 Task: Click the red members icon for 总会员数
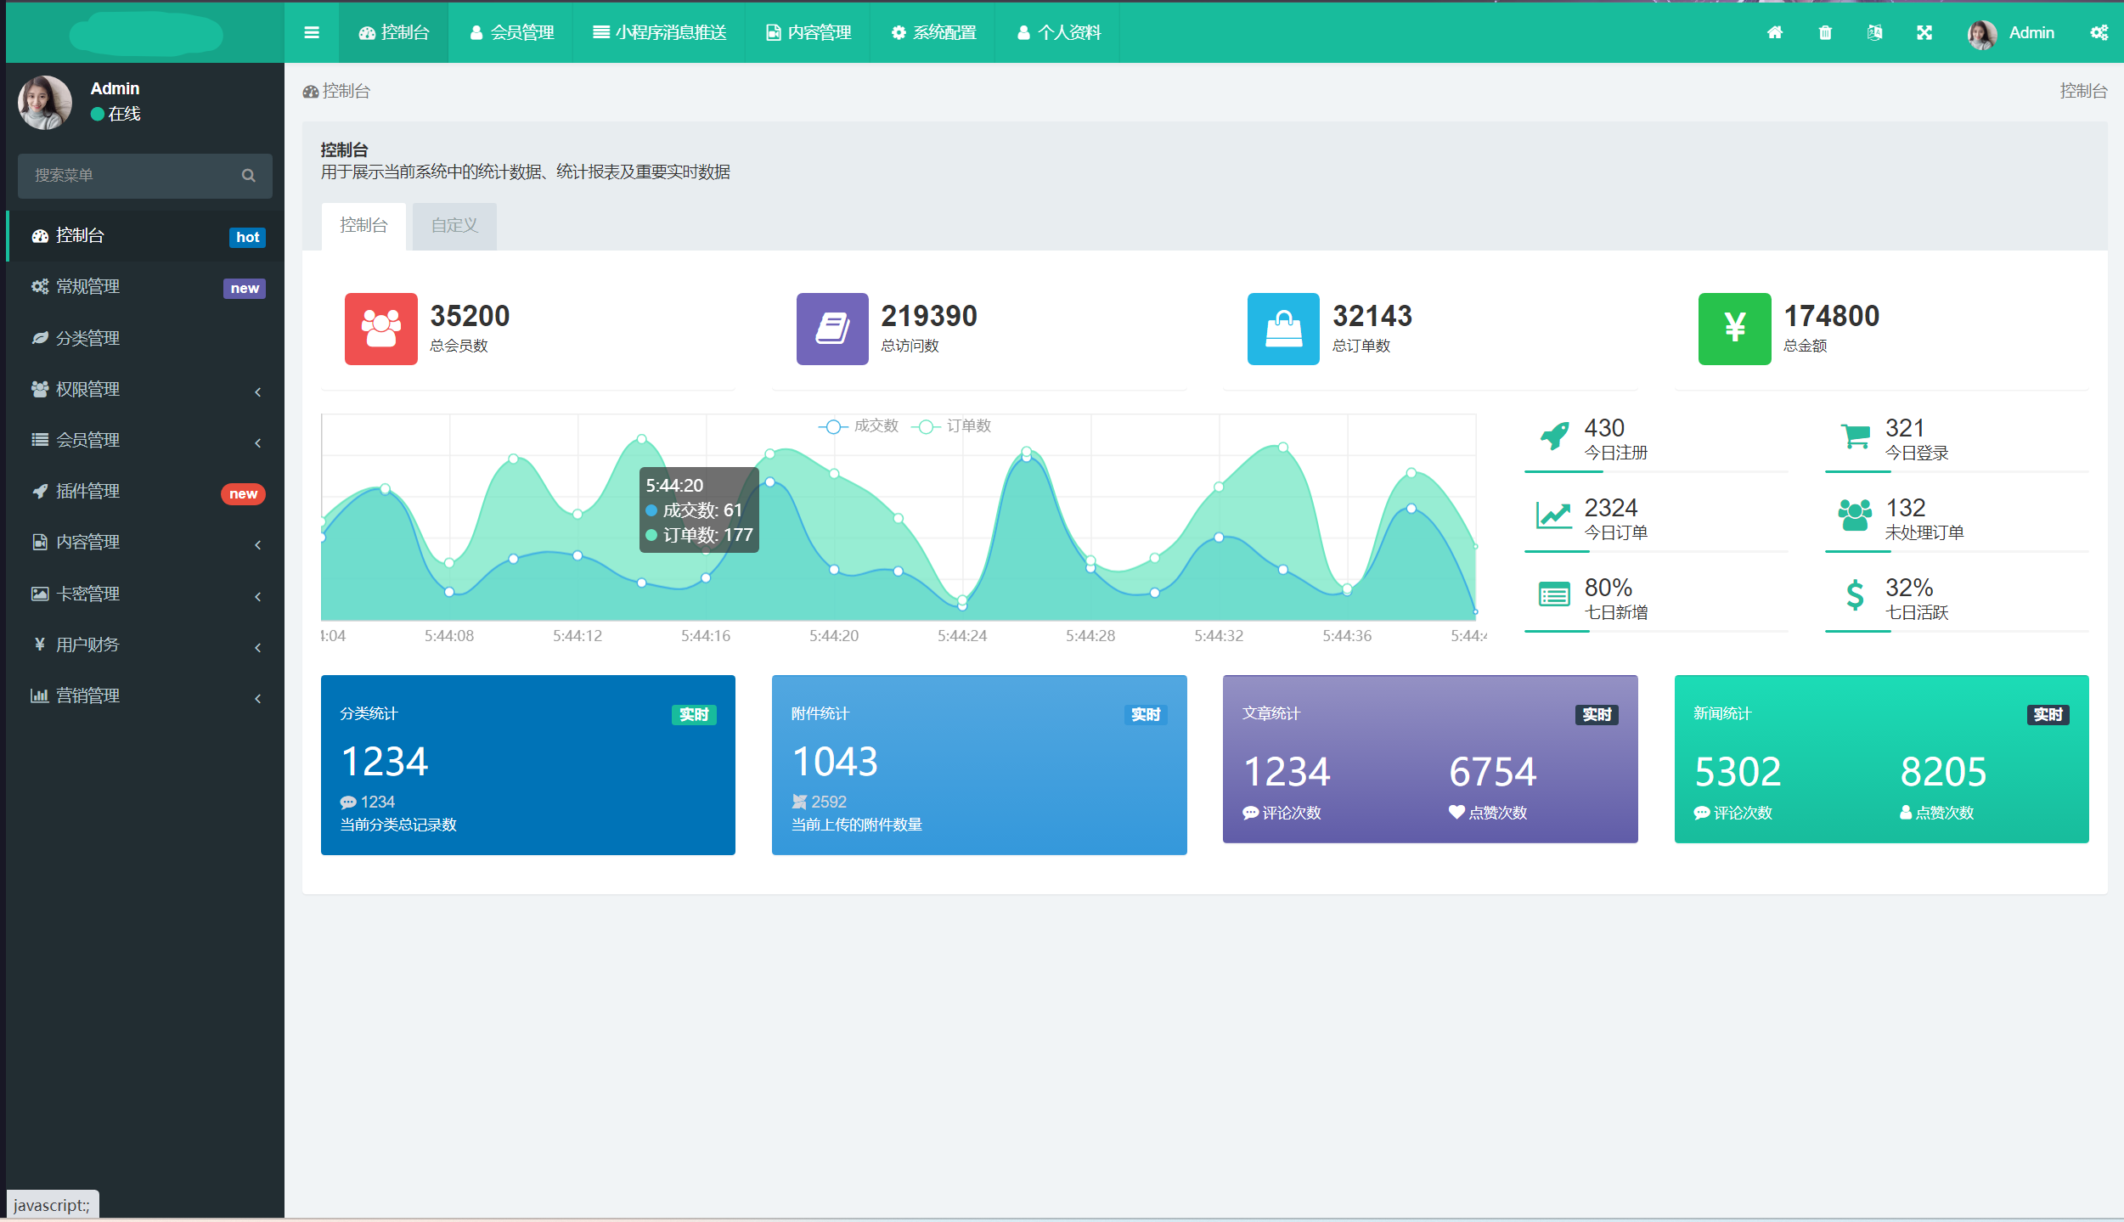tap(380, 329)
